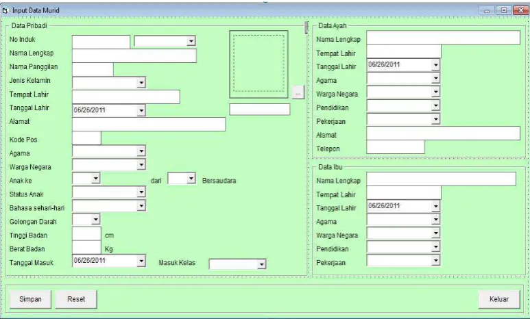This screenshot has width=530, height=319.
Task: Open the Golongan Darah dropdown
Action: click(x=96, y=220)
